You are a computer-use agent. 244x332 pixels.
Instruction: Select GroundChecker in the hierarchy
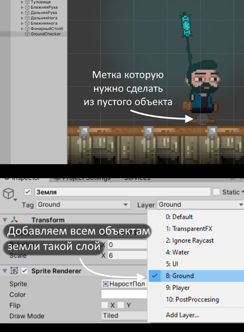45,34
